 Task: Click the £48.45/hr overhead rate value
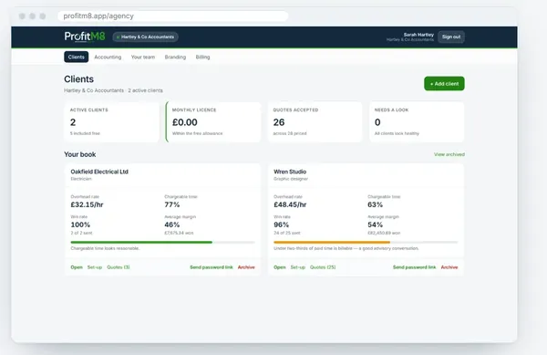[x=290, y=204]
